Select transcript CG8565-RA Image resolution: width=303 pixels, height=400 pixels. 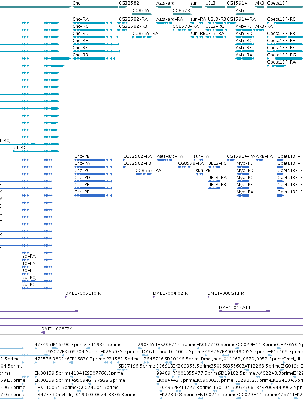point(145,34)
